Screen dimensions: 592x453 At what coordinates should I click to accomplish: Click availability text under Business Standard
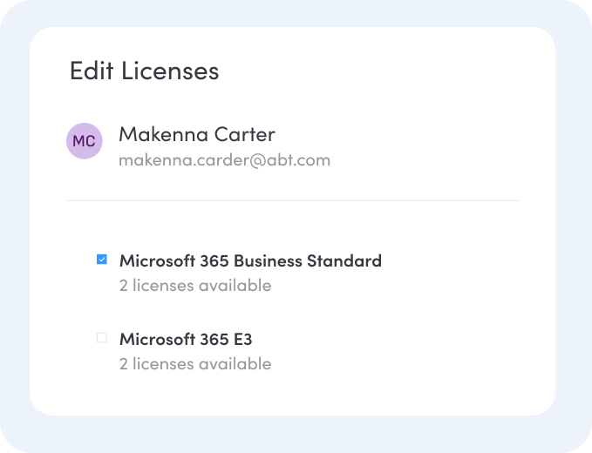pos(195,286)
